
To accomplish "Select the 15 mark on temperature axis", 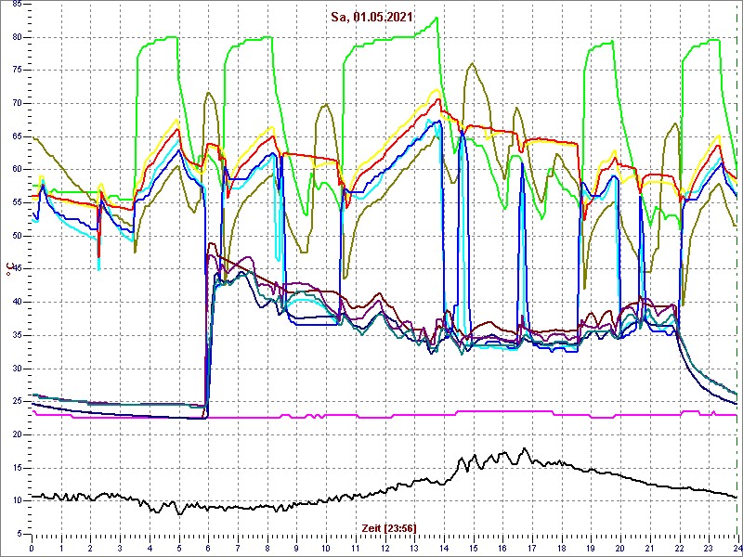I will click(x=16, y=469).
